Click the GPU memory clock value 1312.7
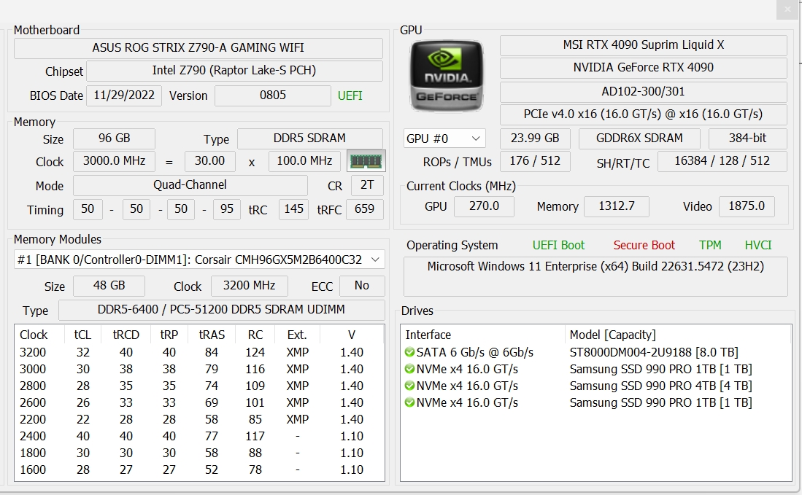The width and height of the screenshot is (802, 495). pyautogui.click(x=617, y=206)
